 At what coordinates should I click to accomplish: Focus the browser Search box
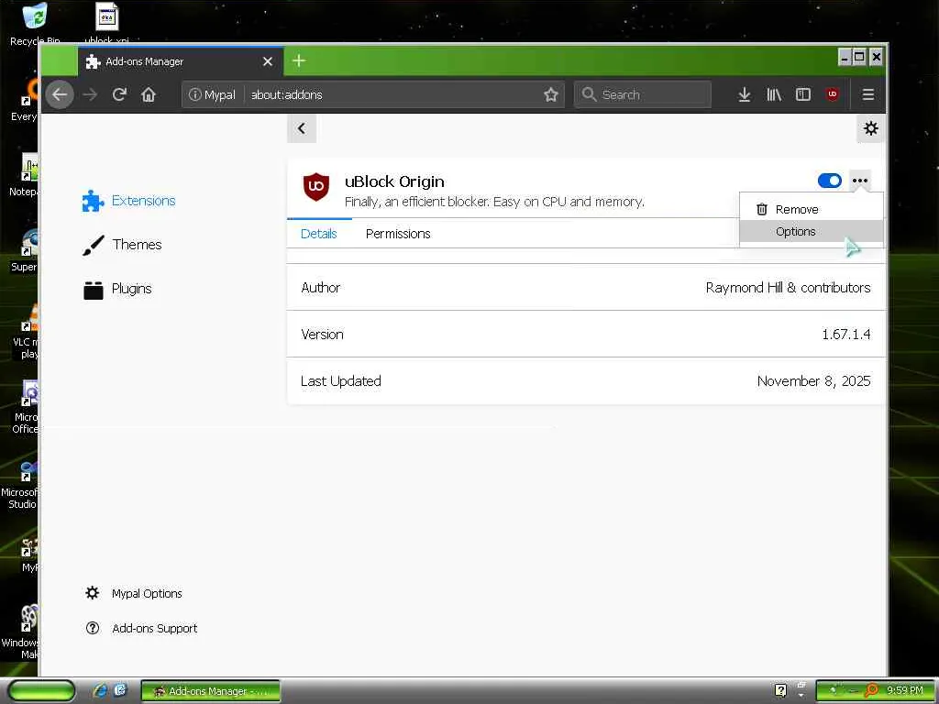643,94
